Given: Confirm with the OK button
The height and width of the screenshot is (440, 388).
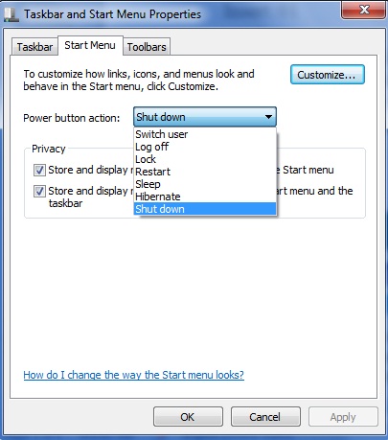Looking at the screenshot, I should pos(188,417).
